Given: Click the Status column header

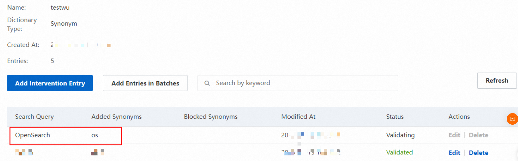Looking at the screenshot, I should [395, 117].
